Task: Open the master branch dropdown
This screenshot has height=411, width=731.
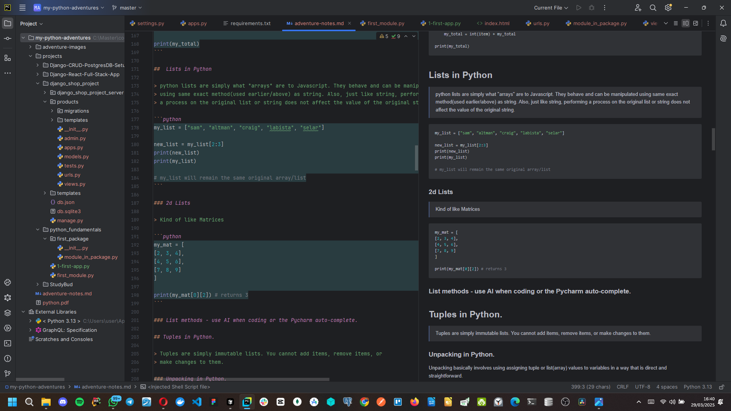Action: click(x=127, y=8)
